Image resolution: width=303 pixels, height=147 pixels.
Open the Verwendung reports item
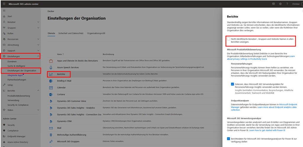(x=13, y=100)
